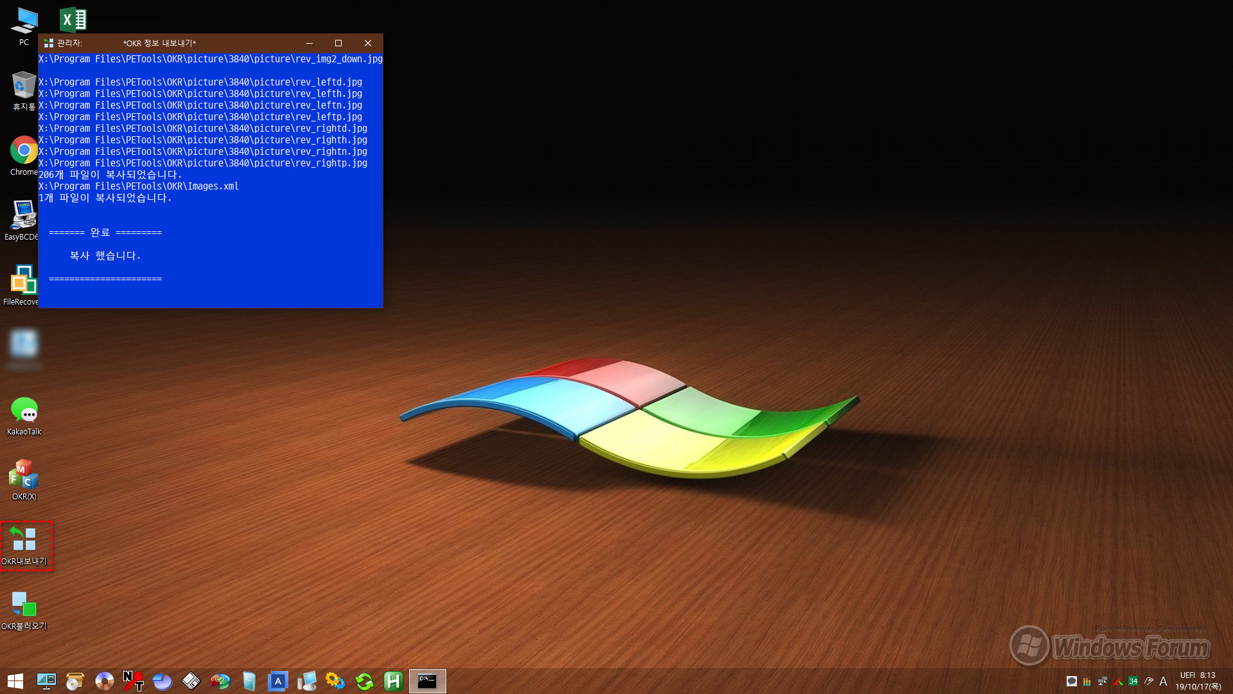Launch the KakaoTalk desktop shortcut

(24, 416)
